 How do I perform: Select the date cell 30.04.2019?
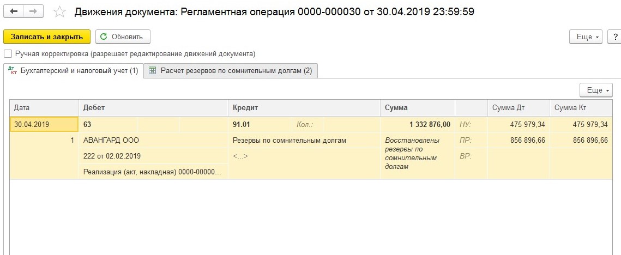click(44, 124)
